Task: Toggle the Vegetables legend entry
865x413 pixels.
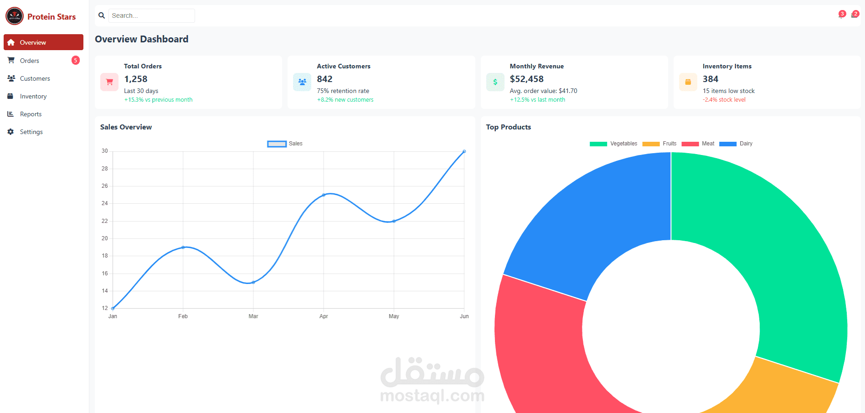Action: click(x=613, y=144)
